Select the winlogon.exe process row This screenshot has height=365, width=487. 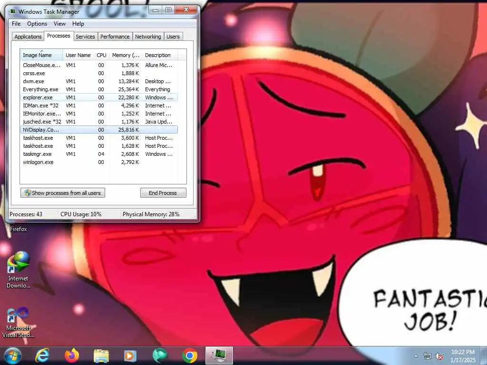pos(99,162)
